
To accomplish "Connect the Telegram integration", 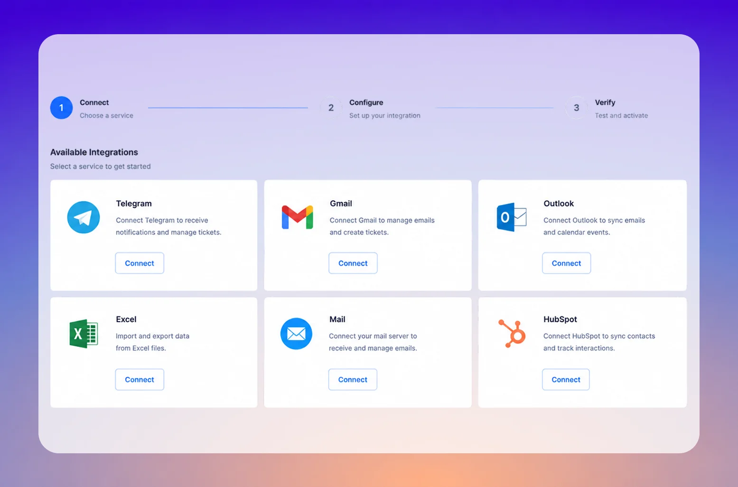I will pos(140,263).
